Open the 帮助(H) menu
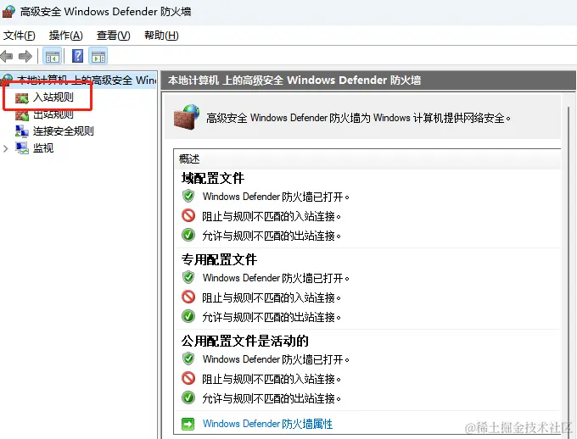Viewport: 577px width, 439px height. coord(161,36)
